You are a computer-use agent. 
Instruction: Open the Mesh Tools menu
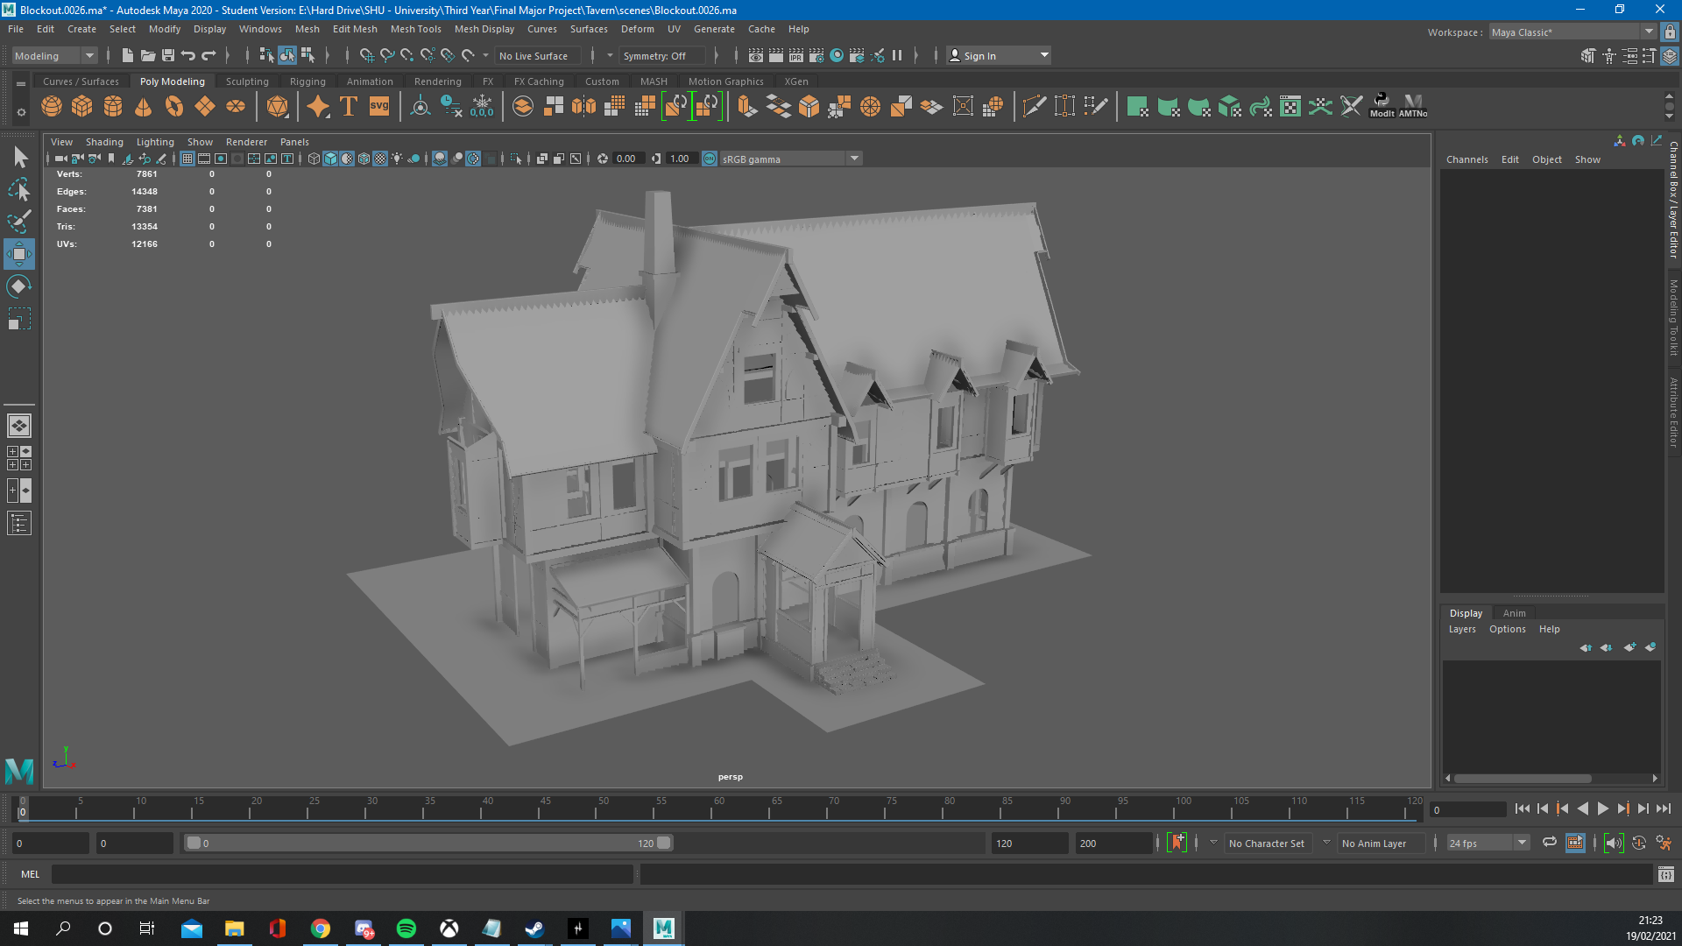click(415, 29)
